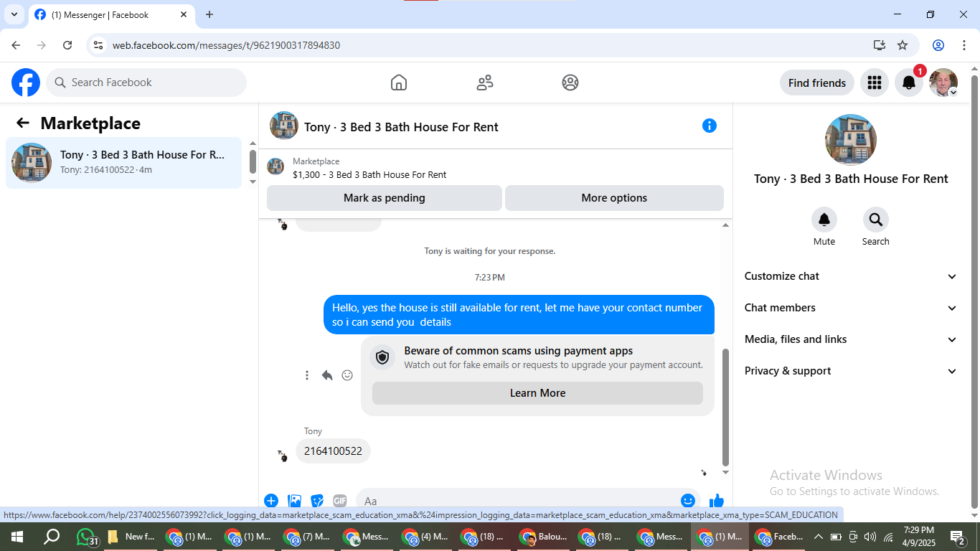Mute this conversation

tap(824, 220)
